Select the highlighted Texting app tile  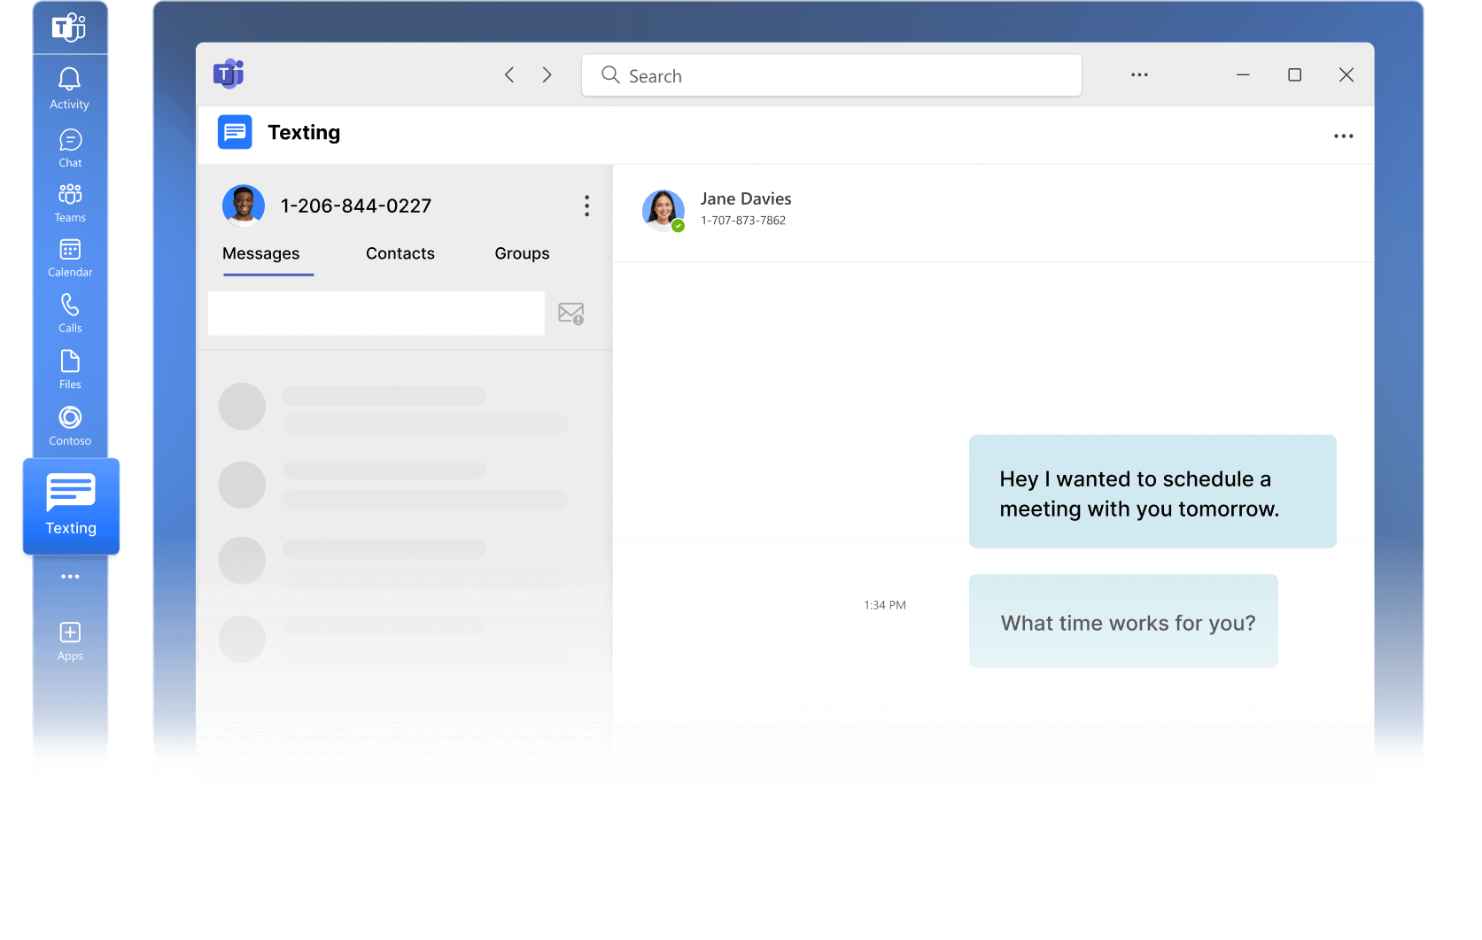pyautogui.click(x=71, y=507)
